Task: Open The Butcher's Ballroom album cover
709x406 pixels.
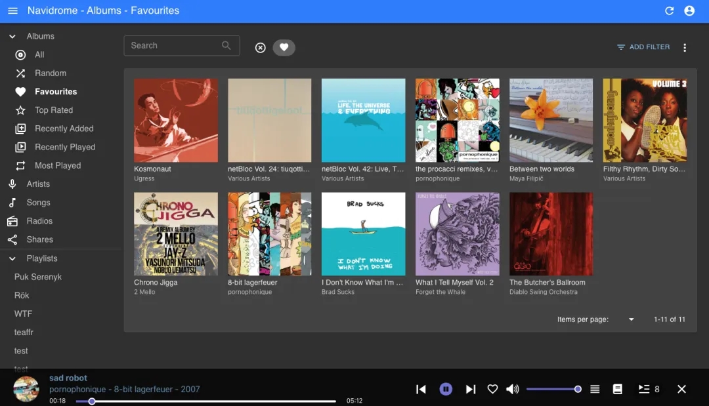Action: pos(551,234)
